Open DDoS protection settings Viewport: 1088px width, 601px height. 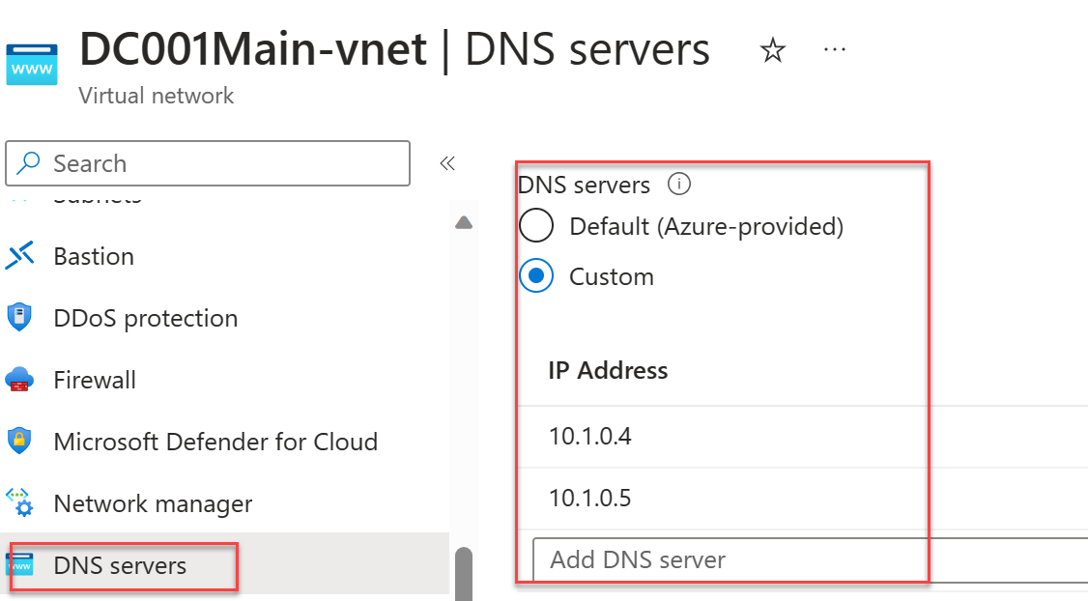pos(146,319)
